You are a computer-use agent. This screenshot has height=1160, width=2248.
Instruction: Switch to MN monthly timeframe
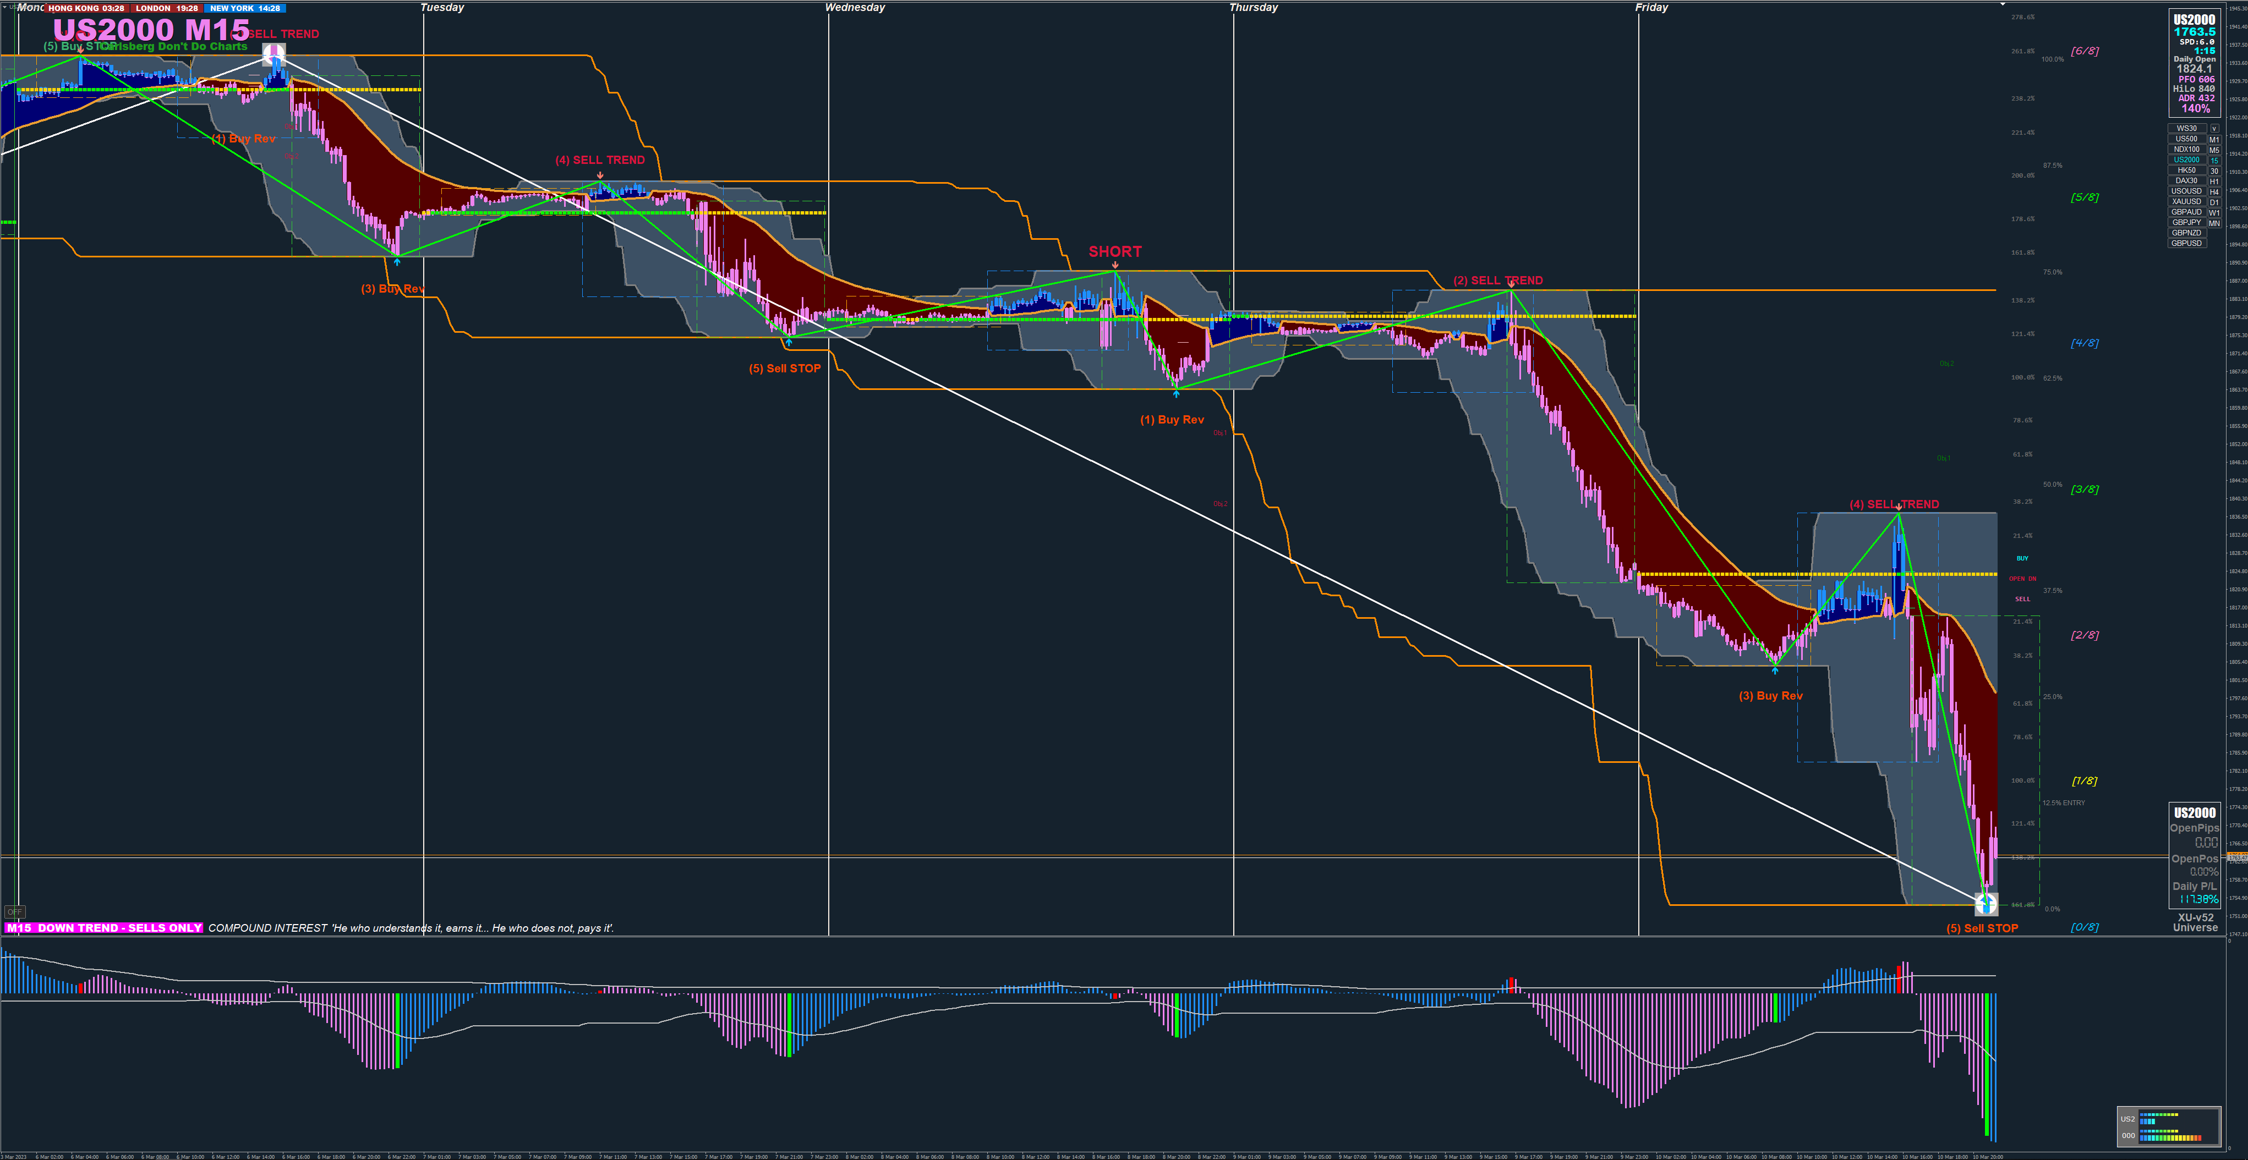tap(2214, 223)
